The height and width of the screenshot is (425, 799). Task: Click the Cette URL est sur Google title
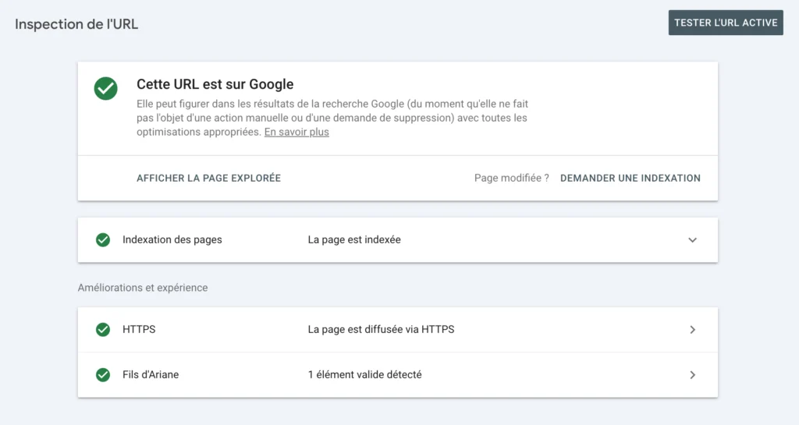pyautogui.click(x=215, y=84)
